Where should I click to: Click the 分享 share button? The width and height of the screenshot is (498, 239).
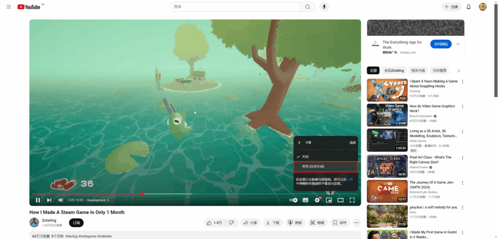250,223
